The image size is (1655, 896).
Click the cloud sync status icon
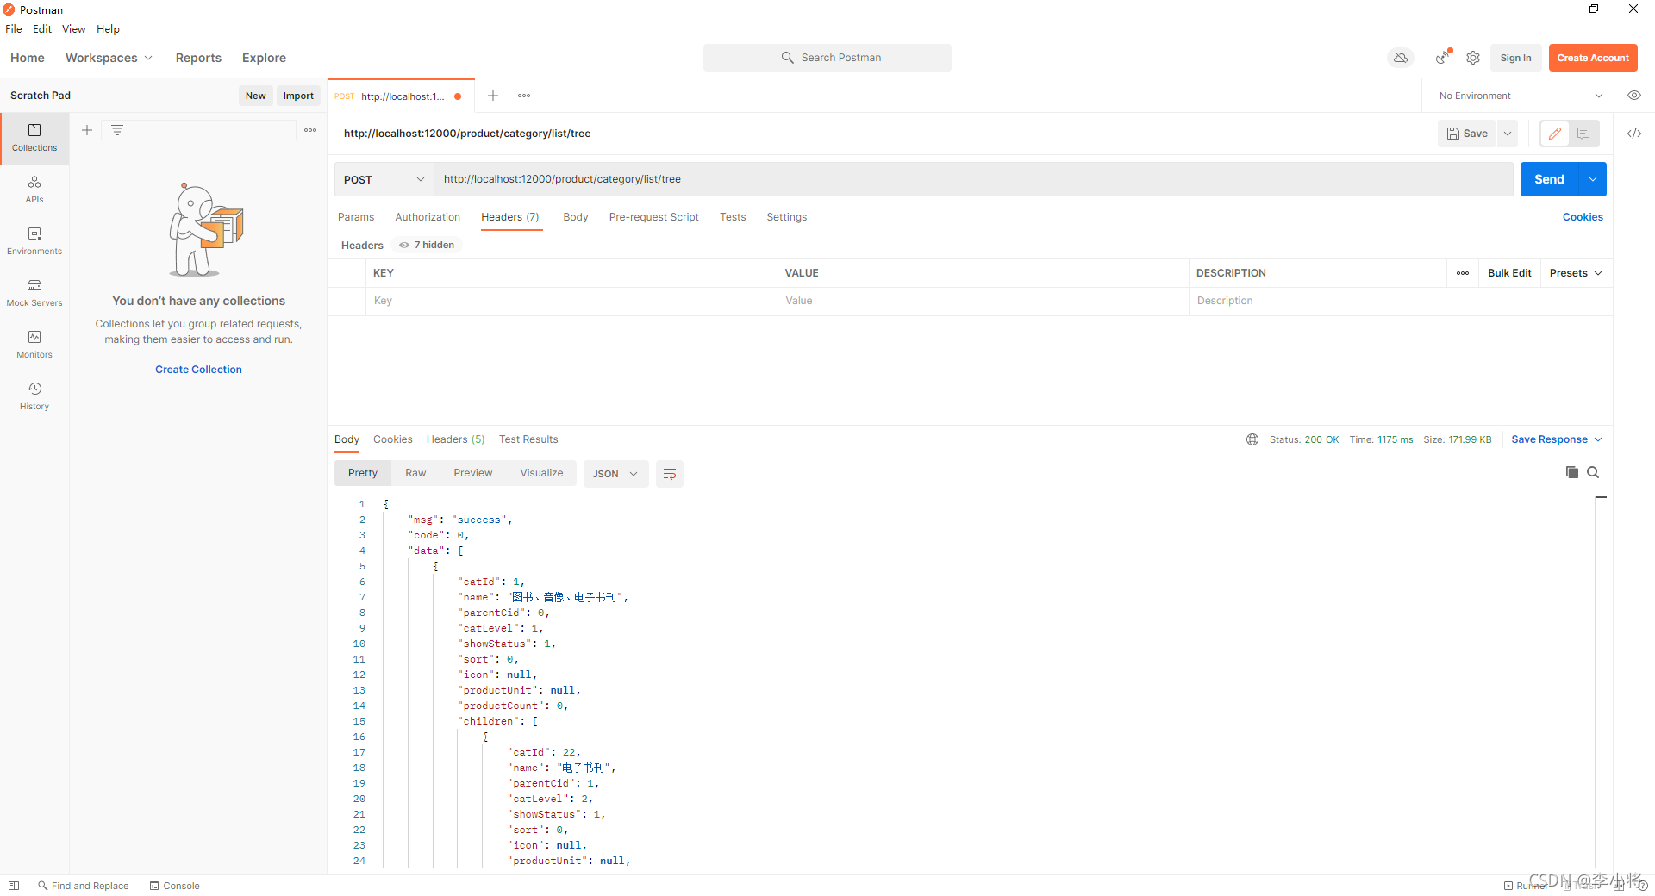tap(1401, 58)
